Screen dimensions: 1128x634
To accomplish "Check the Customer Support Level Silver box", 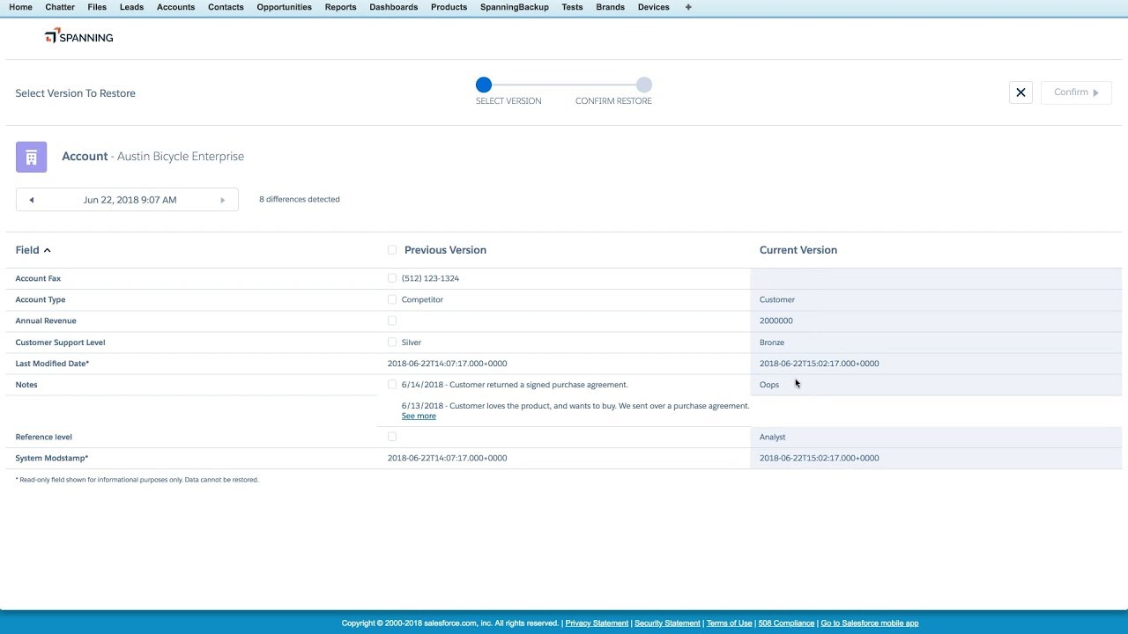I will pyautogui.click(x=392, y=342).
